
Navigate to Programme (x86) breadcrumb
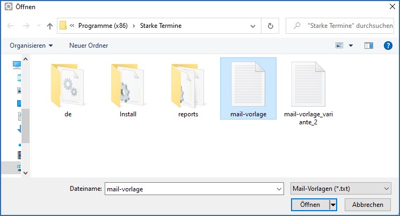(103, 26)
